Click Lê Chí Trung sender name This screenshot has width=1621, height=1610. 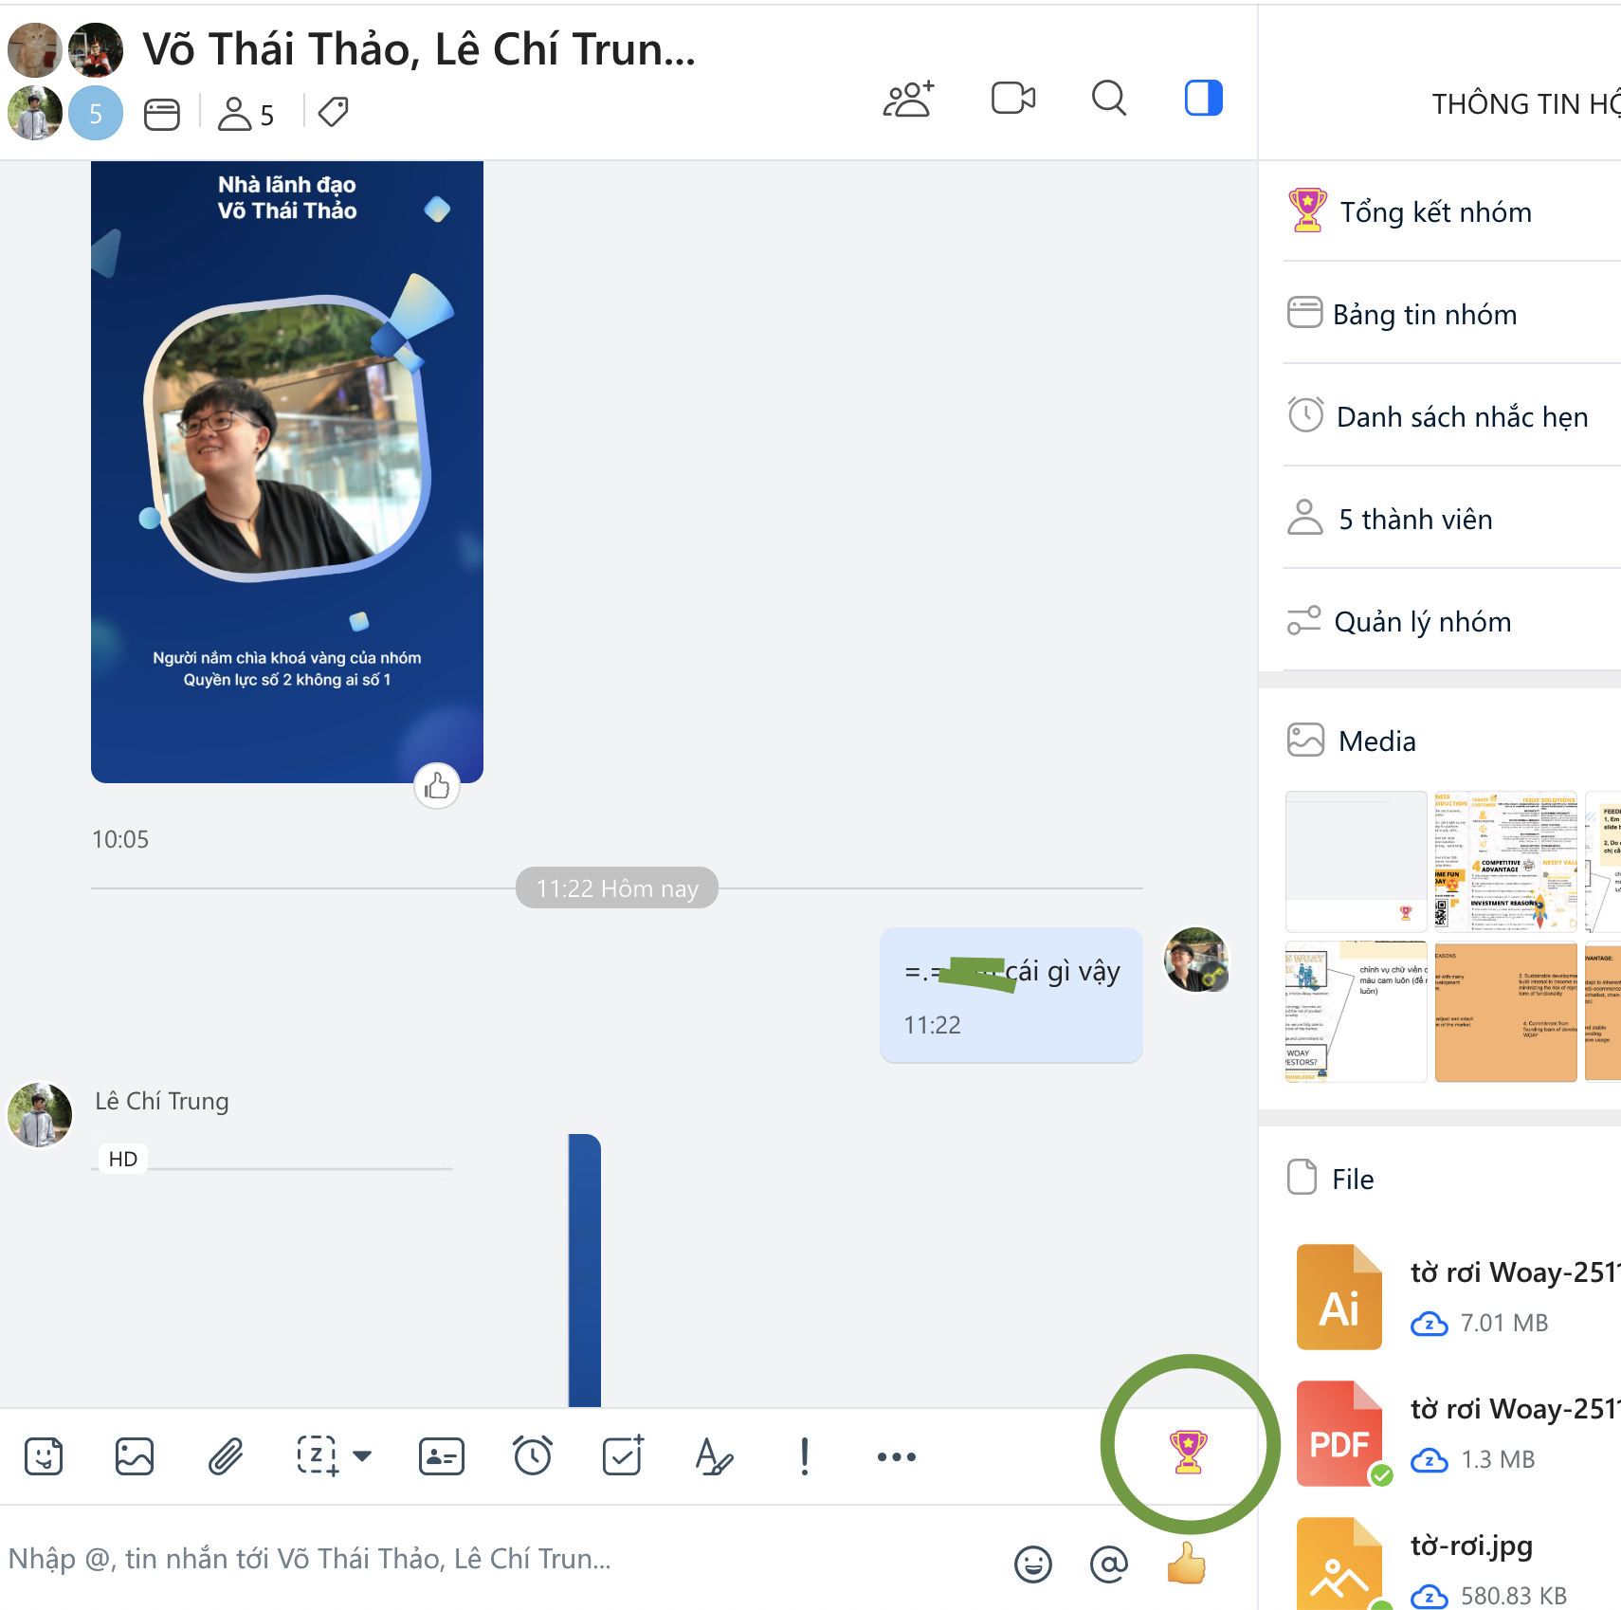click(x=162, y=1101)
